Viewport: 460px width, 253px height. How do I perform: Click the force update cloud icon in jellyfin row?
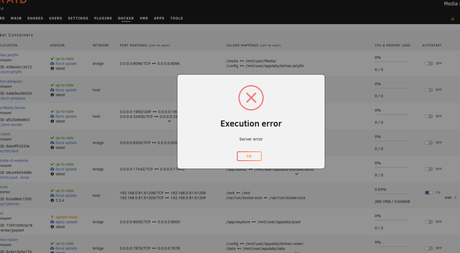click(x=52, y=64)
